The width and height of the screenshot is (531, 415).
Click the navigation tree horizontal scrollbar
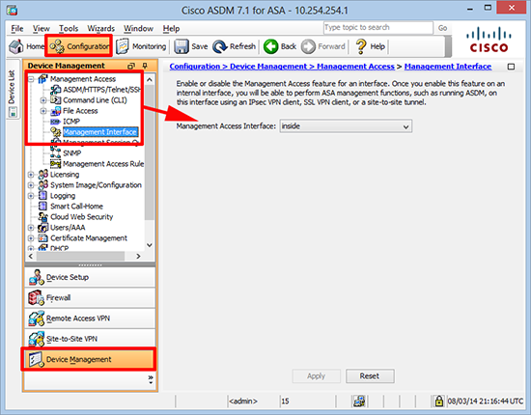point(84,257)
